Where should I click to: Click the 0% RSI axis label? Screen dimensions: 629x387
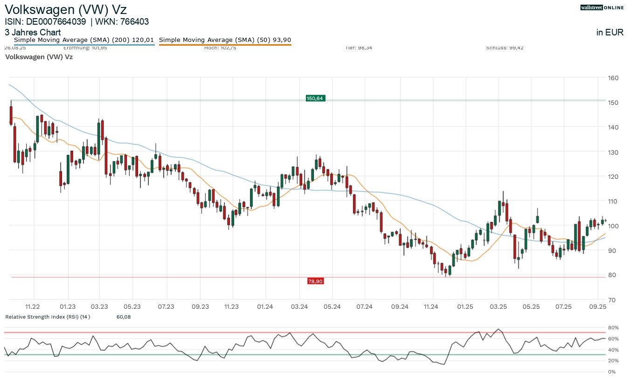coord(612,372)
